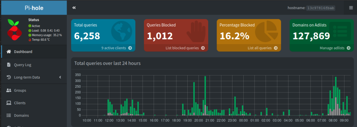
Task: Click the 127,869 domains value
Action: click(x=311, y=36)
